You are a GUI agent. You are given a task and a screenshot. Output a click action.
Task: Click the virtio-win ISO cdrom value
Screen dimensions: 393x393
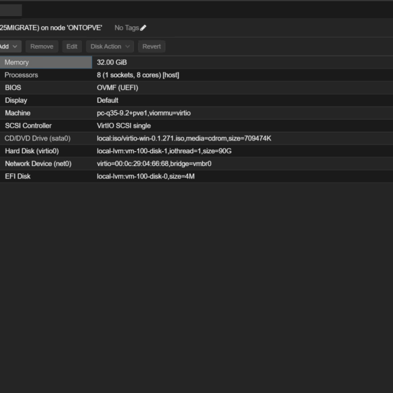[184, 138]
